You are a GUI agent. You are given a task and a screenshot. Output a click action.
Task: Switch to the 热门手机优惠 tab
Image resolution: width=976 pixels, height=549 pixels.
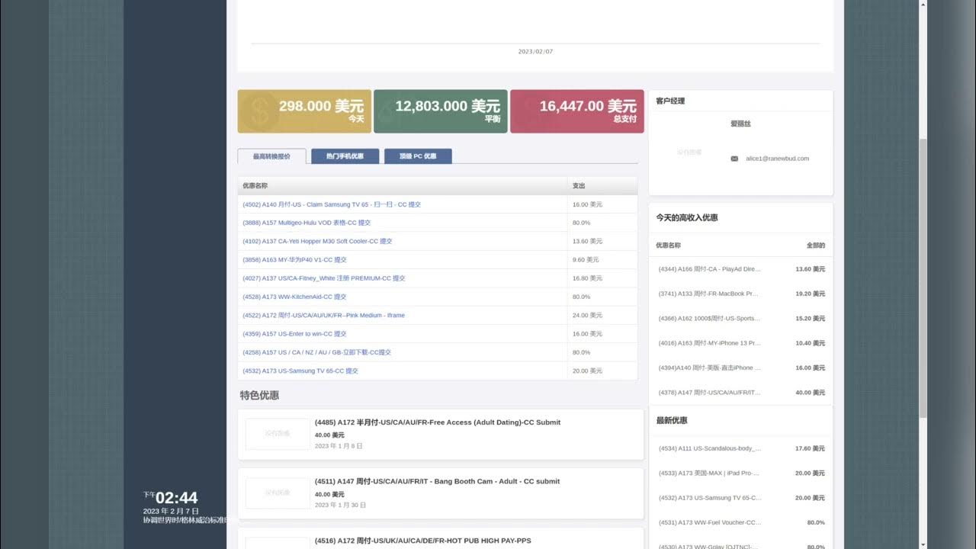point(345,156)
